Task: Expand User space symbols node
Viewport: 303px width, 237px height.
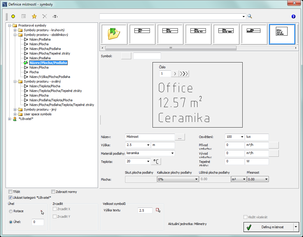Action: [15, 114]
